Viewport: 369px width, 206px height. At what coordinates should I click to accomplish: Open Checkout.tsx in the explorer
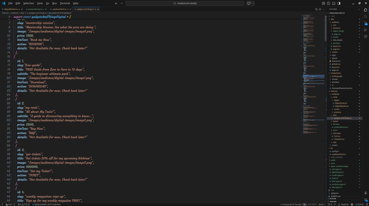click(339, 139)
